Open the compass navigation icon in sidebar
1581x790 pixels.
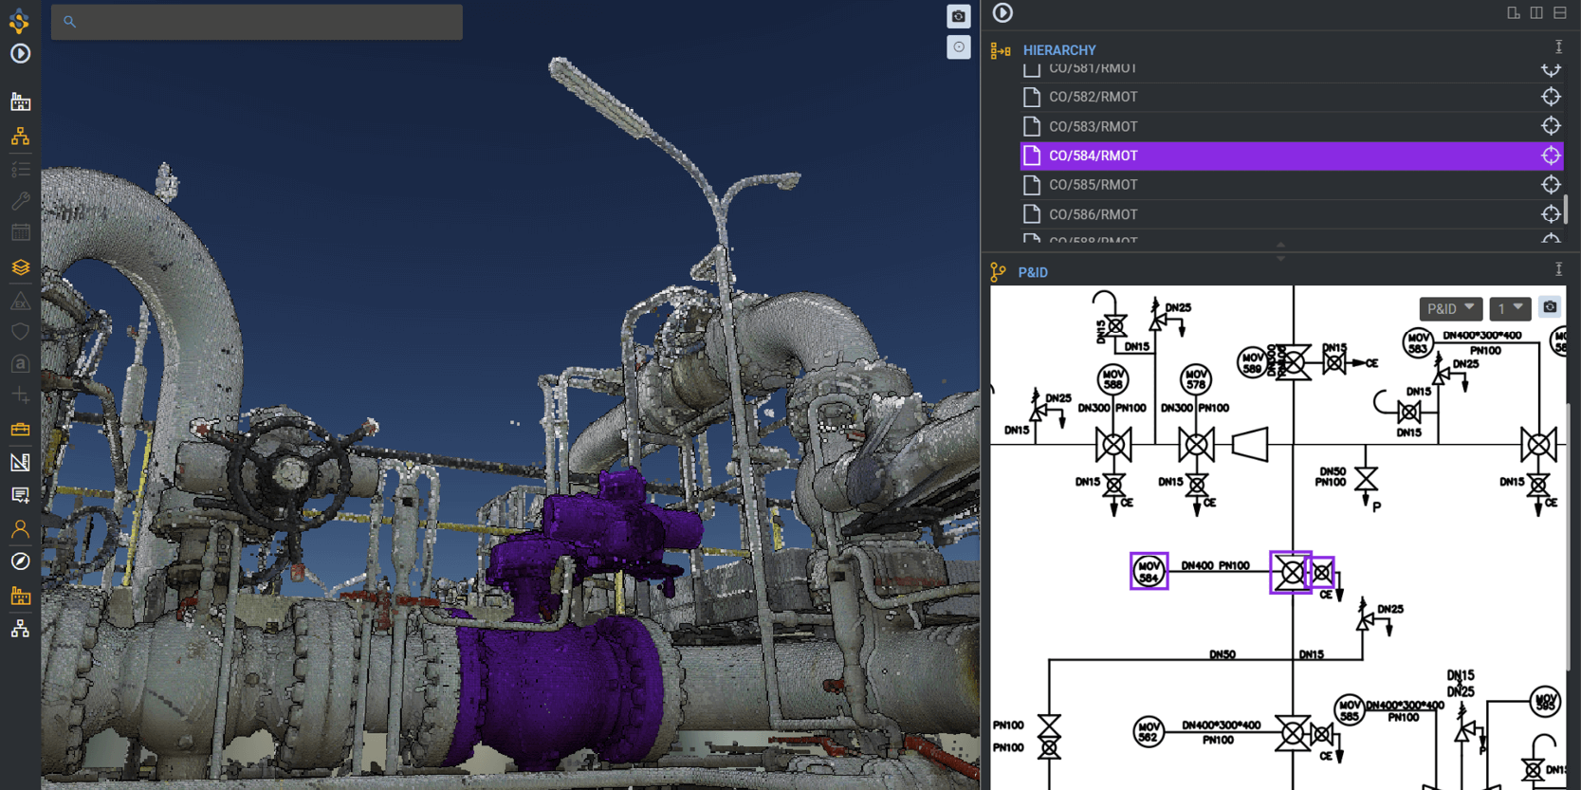tap(20, 561)
